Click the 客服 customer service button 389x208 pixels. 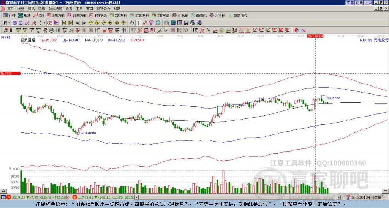pyautogui.click(x=350, y=3)
